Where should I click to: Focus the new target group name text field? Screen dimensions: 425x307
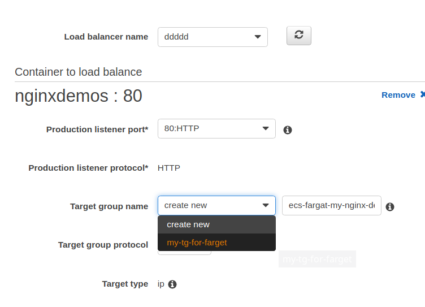[331, 206]
